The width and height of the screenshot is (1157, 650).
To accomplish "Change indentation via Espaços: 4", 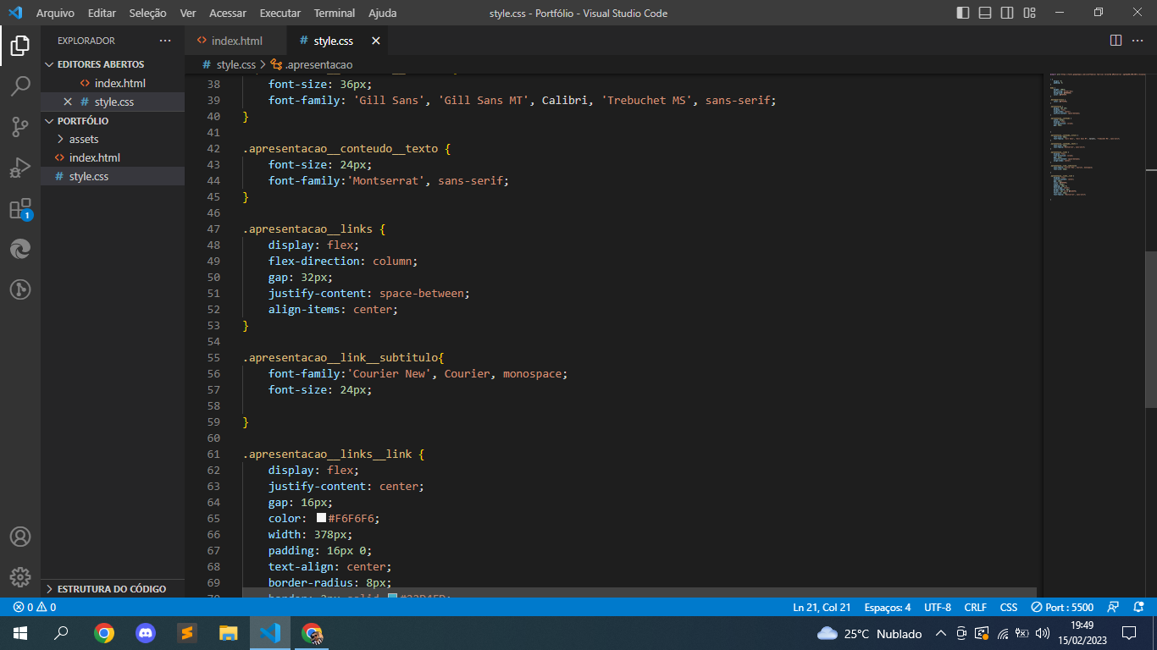I will [x=888, y=607].
